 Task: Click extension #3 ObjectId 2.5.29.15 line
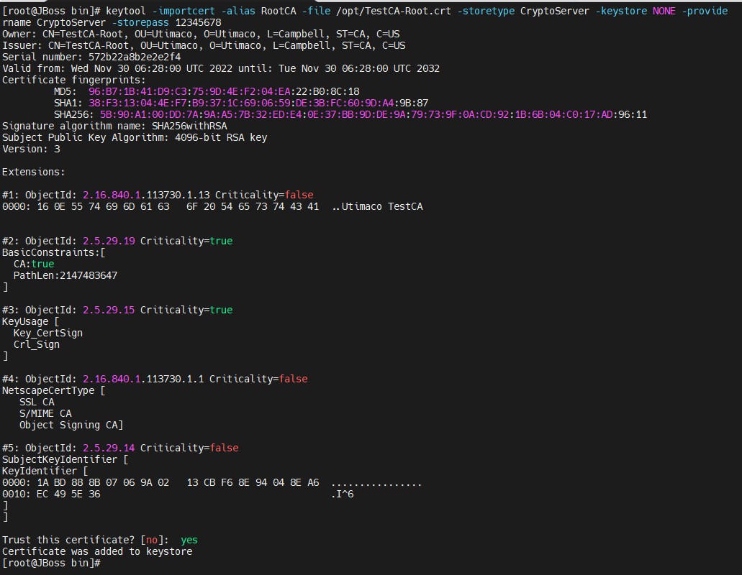pyautogui.click(x=117, y=310)
